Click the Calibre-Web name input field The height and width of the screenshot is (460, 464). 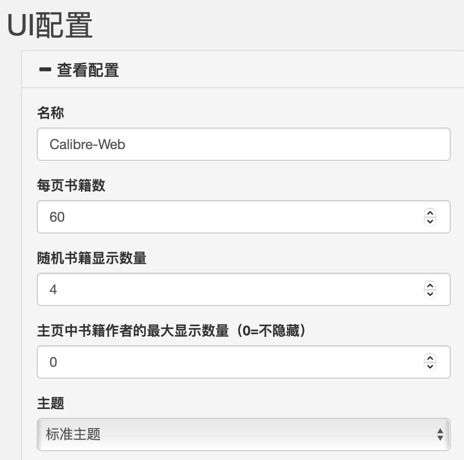243,145
